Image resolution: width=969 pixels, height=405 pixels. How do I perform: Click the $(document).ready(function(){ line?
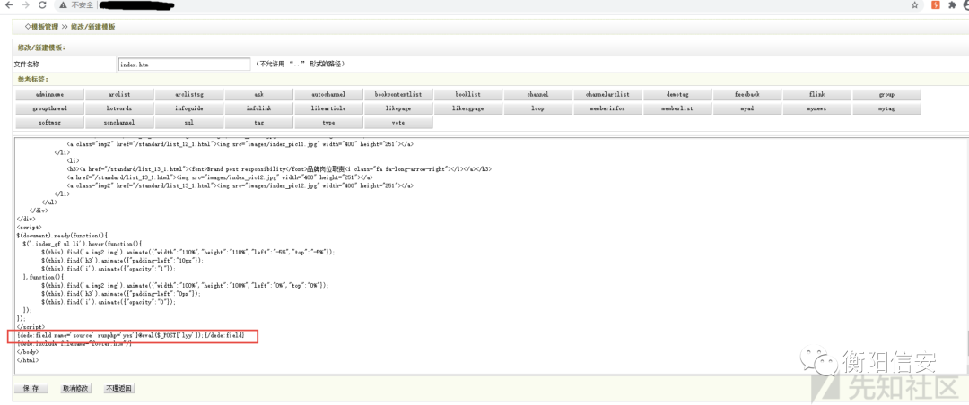click(63, 236)
